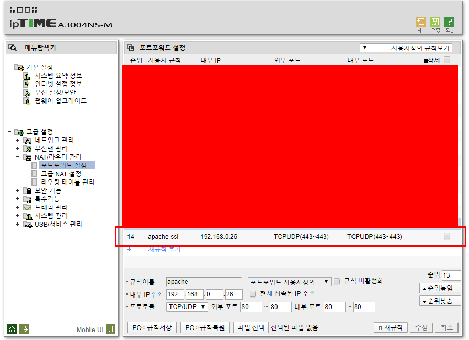Viewport: 469px width, 340px height.
Task: Click the NAT/라우터 관리 icon
Action: click(x=27, y=157)
